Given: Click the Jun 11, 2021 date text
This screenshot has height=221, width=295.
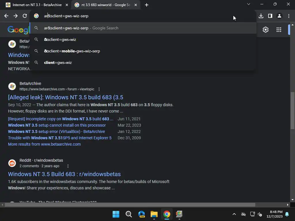Looking at the screenshot, I should tap(129, 119).
